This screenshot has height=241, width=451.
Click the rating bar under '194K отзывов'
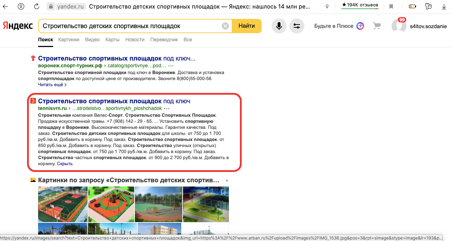tap(360, 9)
